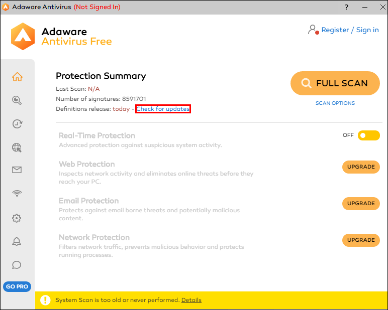Open the Home section in the sidebar
Screen dimensions: 388x310
17,77
